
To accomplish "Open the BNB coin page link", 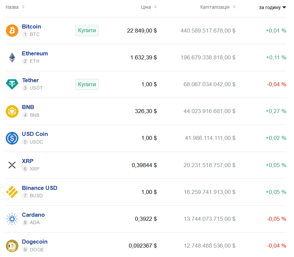I will (x=28, y=107).
